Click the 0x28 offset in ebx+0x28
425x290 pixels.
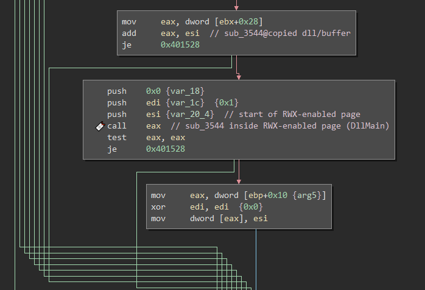[248, 22]
